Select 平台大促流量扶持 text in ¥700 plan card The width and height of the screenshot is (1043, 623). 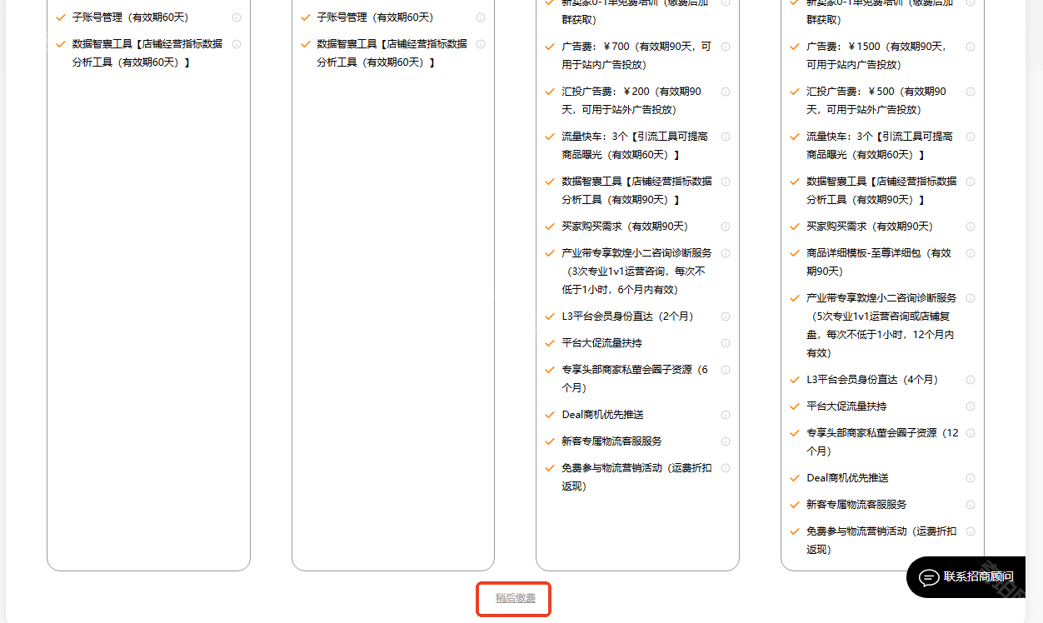pos(601,343)
